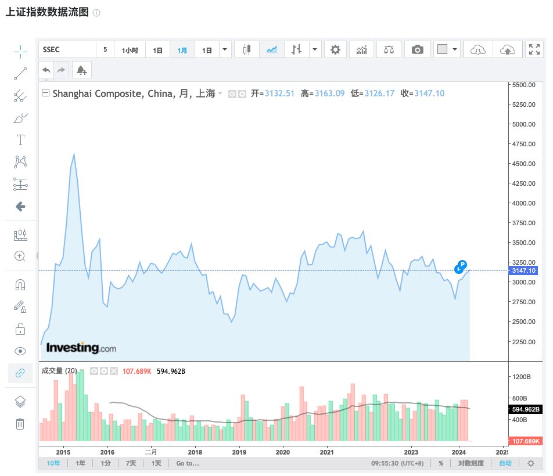Select the trend line drawing tool
The height and width of the screenshot is (476, 553).
point(20,74)
